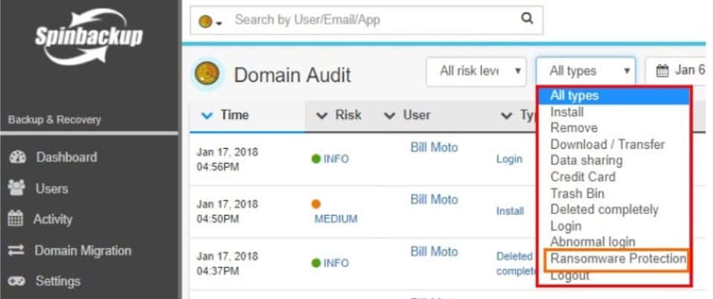Open Activity in the sidebar
The image size is (713, 299).
point(53,219)
